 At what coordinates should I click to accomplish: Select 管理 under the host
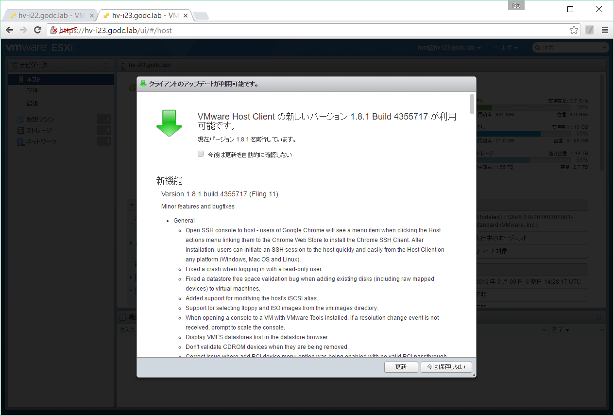tap(32, 91)
